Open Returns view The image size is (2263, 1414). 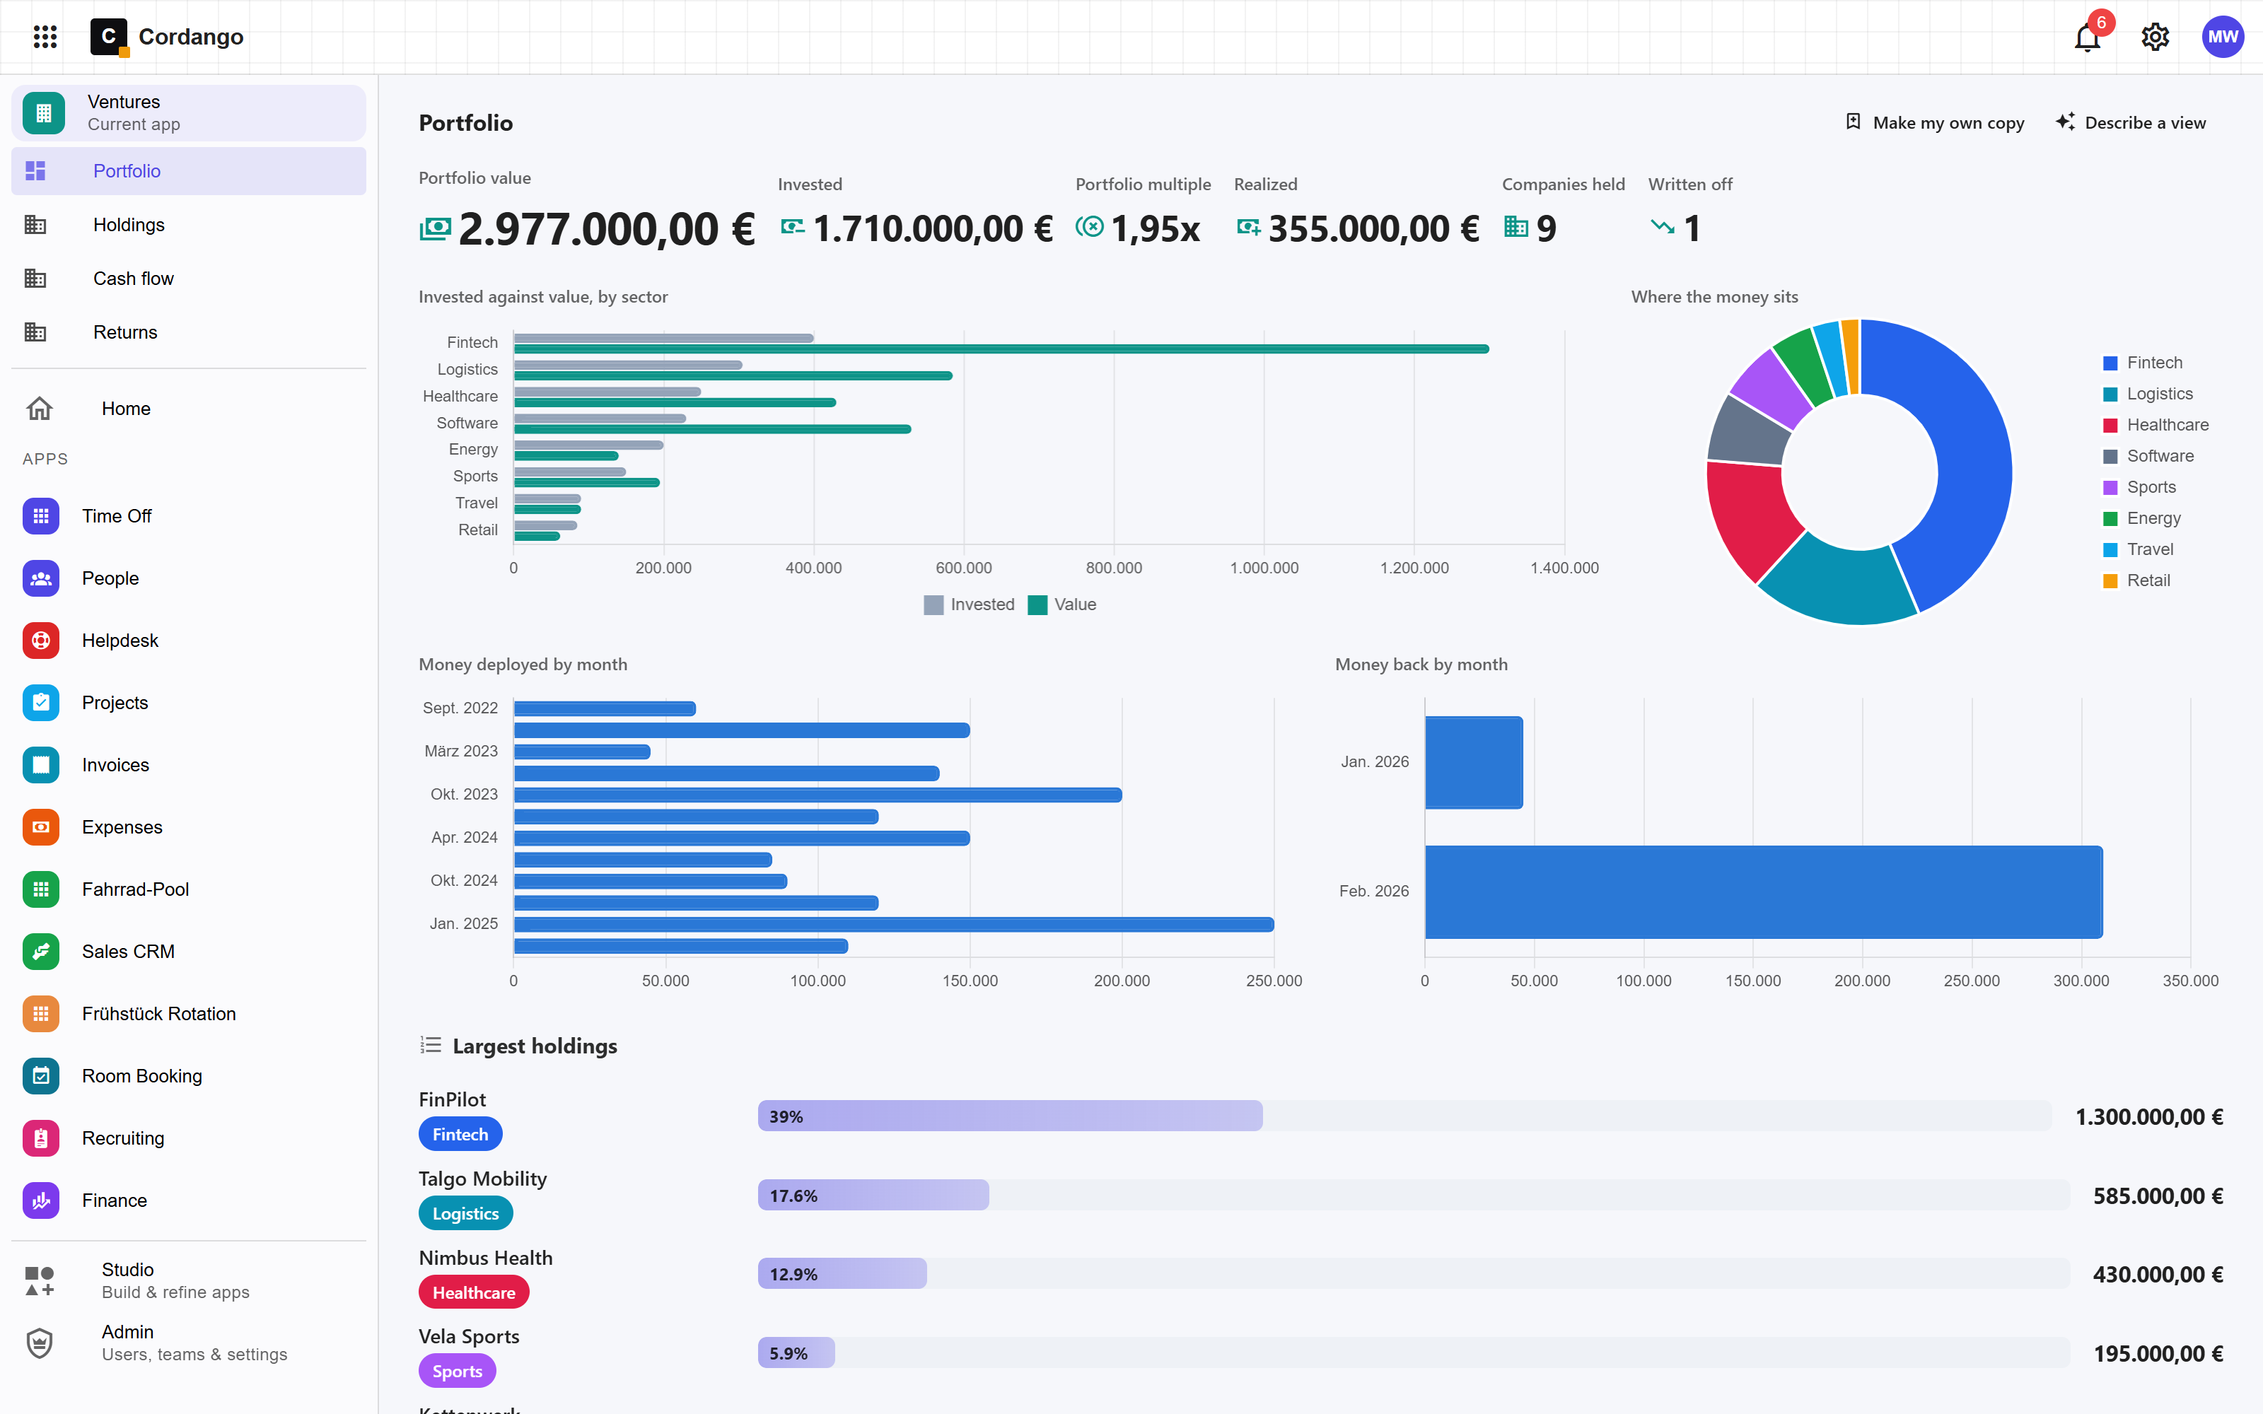(189, 332)
